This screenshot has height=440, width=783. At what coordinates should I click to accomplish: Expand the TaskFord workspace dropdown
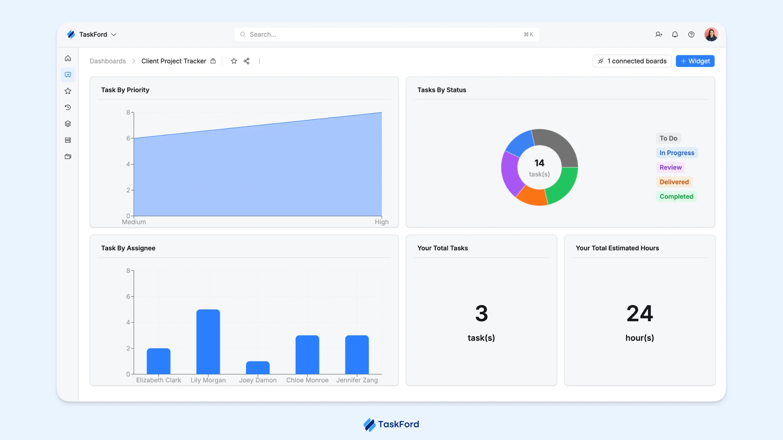click(x=114, y=35)
